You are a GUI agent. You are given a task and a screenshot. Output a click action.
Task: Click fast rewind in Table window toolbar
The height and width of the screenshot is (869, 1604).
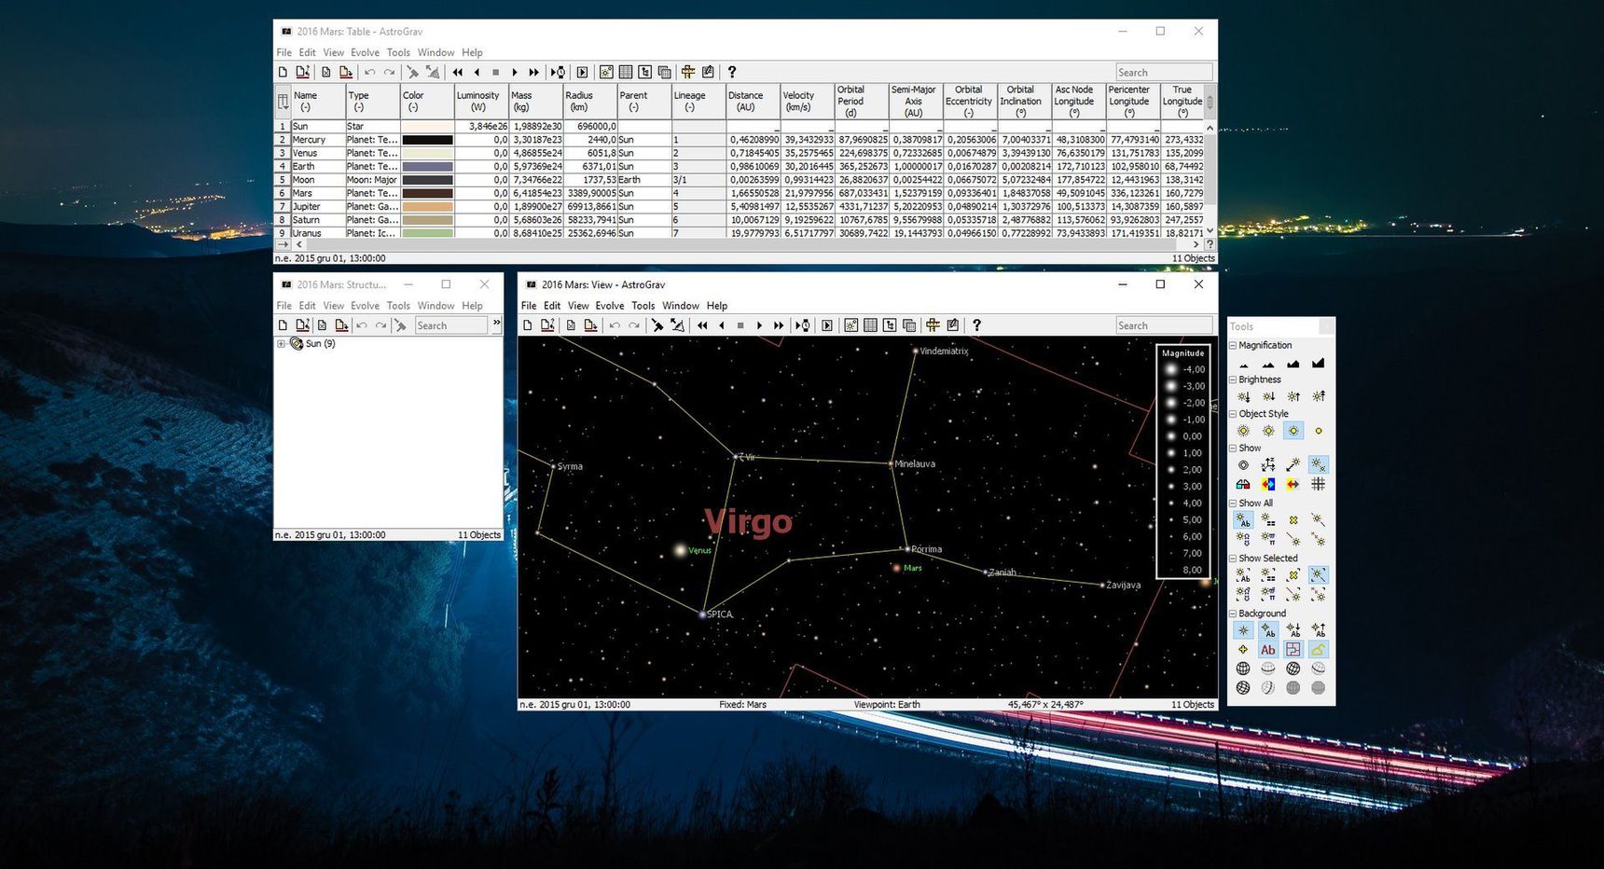(x=457, y=72)
